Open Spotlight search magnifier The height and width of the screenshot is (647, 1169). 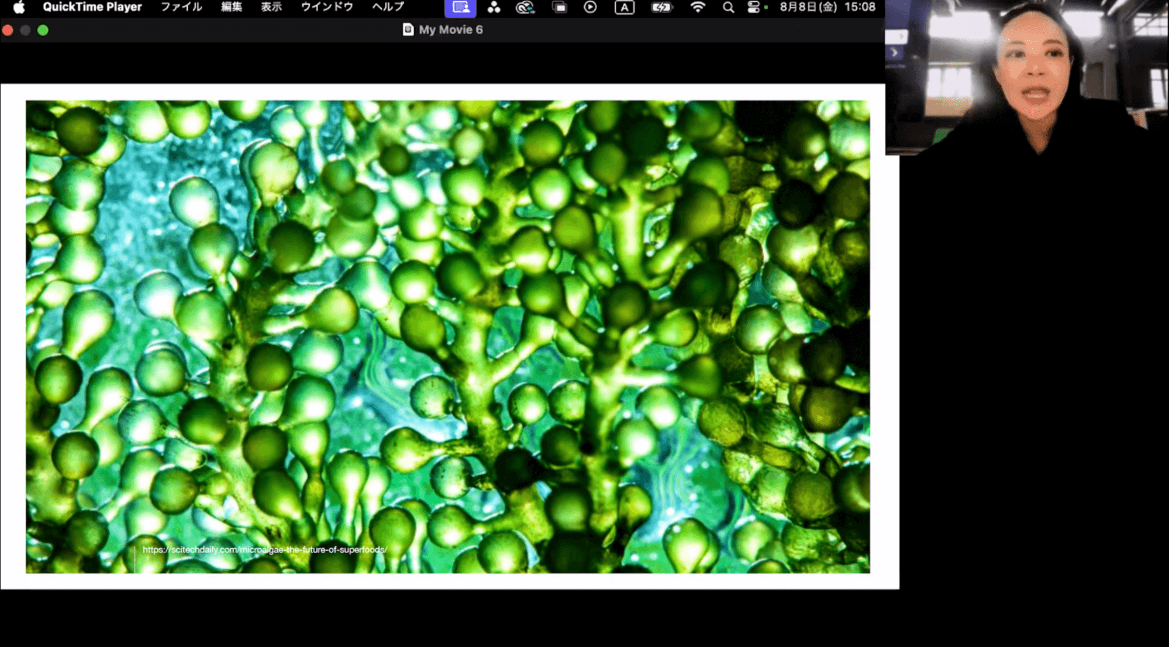[x=728, y=8]
